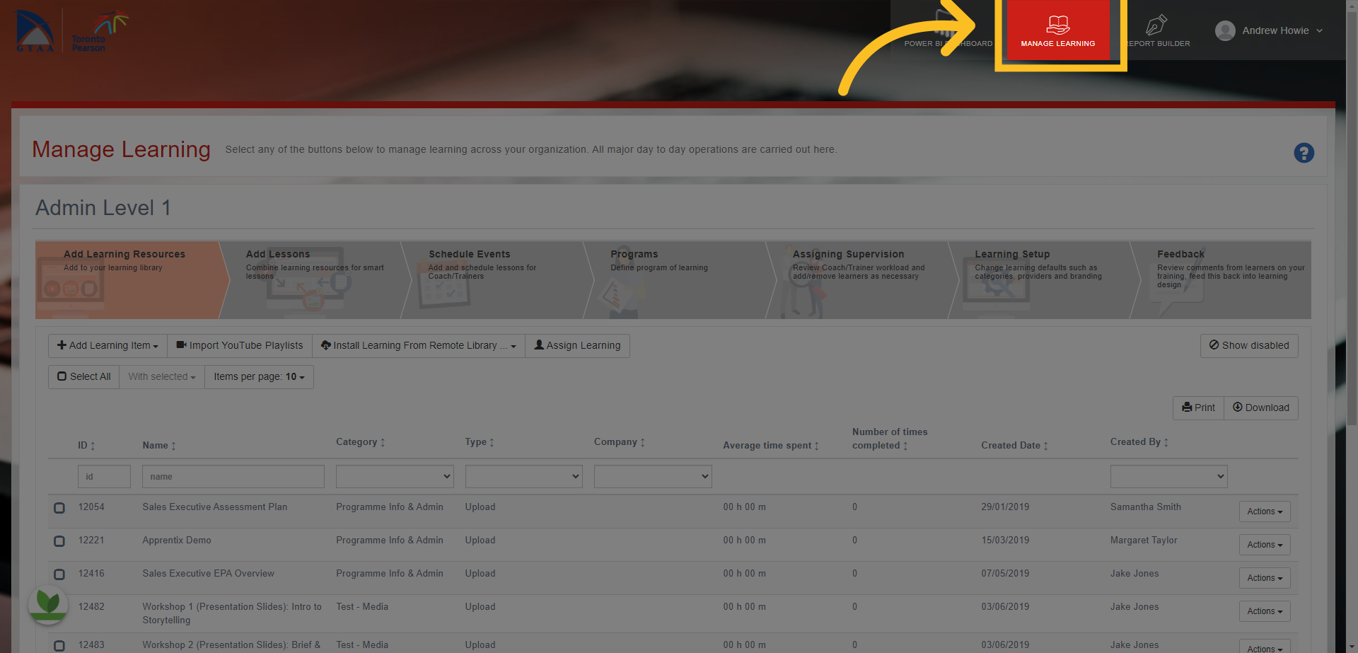The image size is (1358, 653).
Task: Sort by Name column arrows
Action: (x=173, y=446)
